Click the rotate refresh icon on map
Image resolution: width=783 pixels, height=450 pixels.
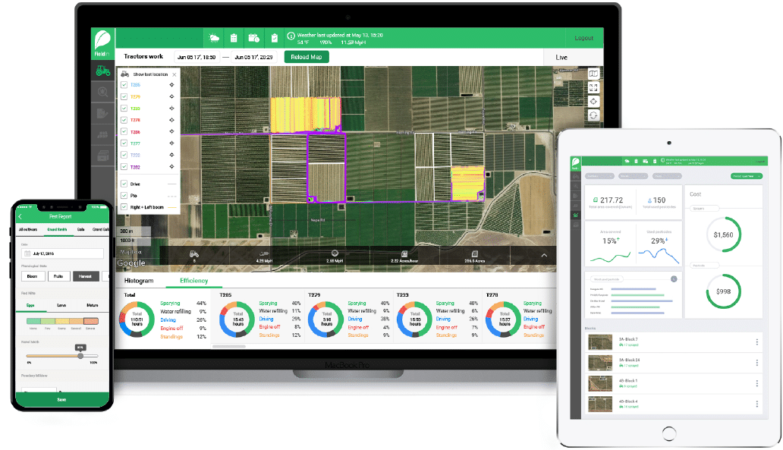pos(593,115)
